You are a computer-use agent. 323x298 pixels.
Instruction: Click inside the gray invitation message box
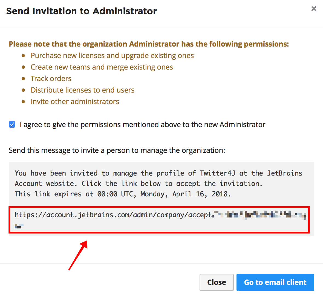coord(161,199)
